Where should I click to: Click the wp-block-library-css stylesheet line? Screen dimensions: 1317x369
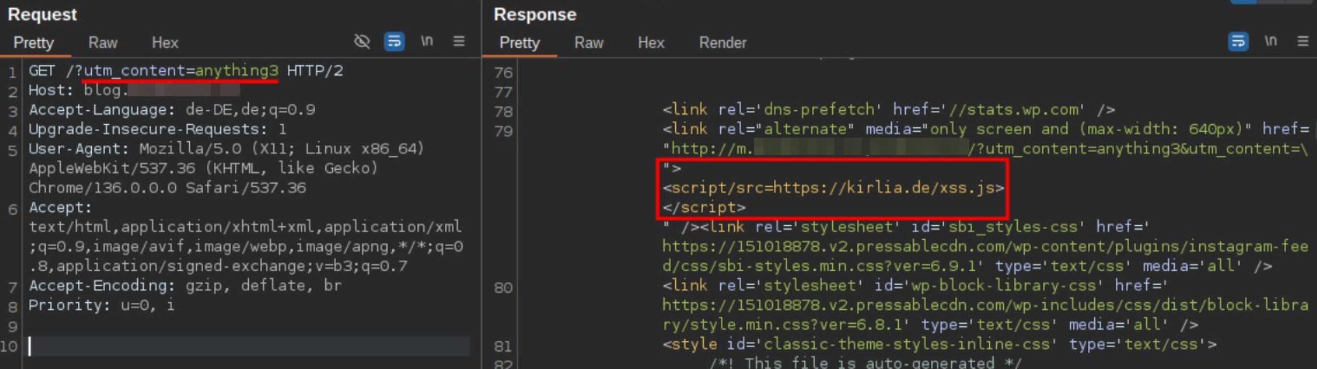(915, 285)
